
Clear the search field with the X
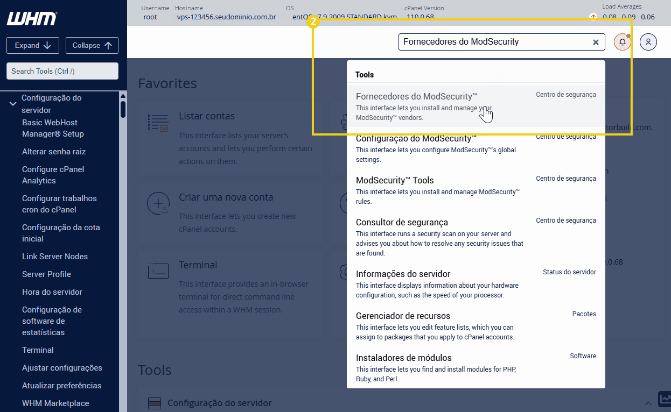(596, 42)
